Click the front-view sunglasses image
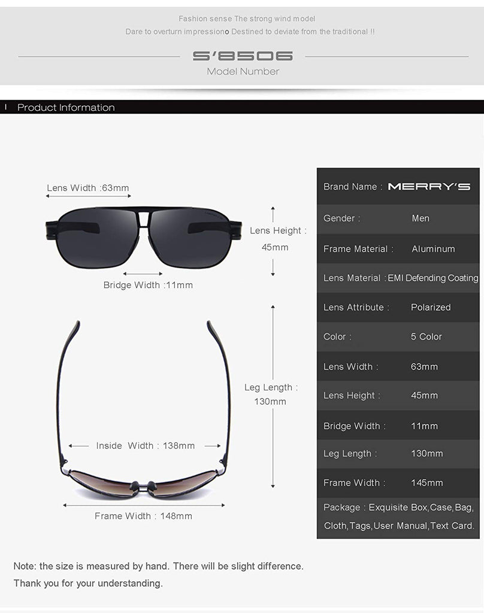 pos(144,237)
